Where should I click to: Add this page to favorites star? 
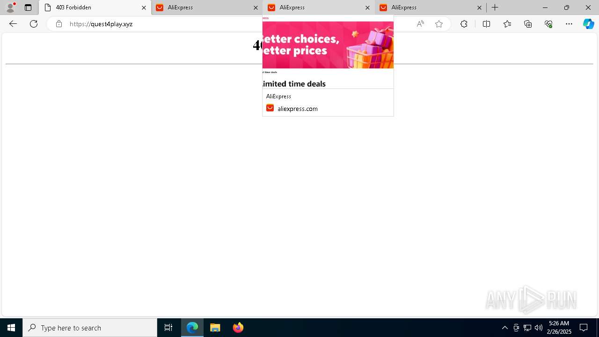pyautogui.click(x=439, y=24)
